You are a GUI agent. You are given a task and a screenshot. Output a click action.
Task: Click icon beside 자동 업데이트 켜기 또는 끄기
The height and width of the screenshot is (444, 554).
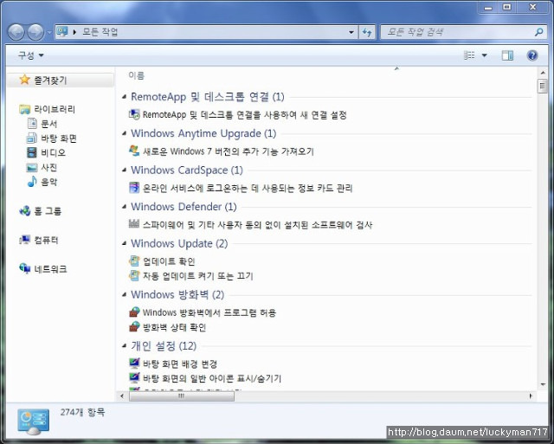tap(134, 275)
